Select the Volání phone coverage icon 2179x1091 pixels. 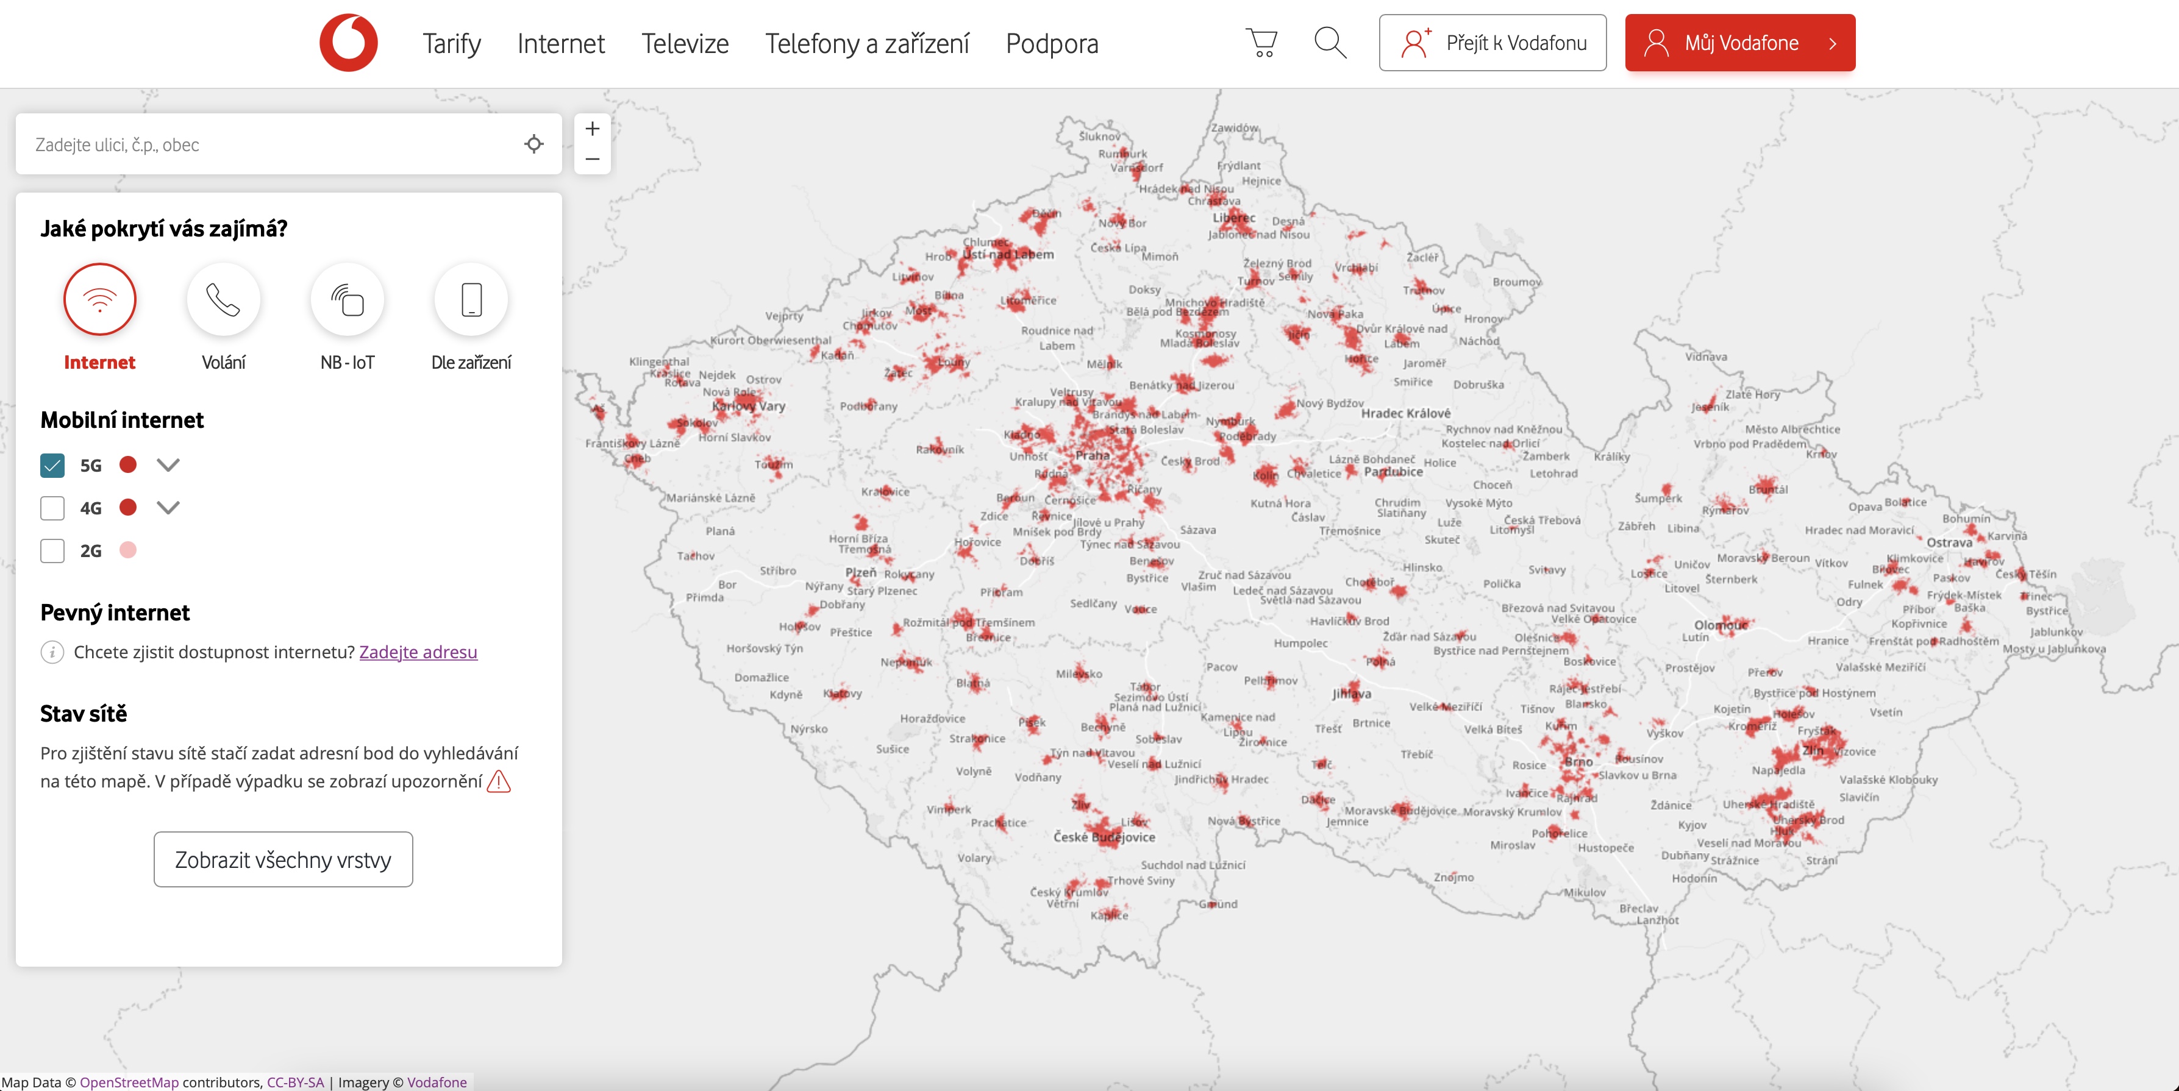tap(223, 300)
